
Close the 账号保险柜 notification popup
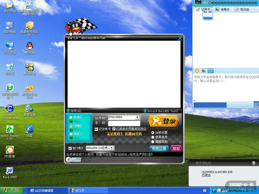pyautogui.click(x=253, y=163)
